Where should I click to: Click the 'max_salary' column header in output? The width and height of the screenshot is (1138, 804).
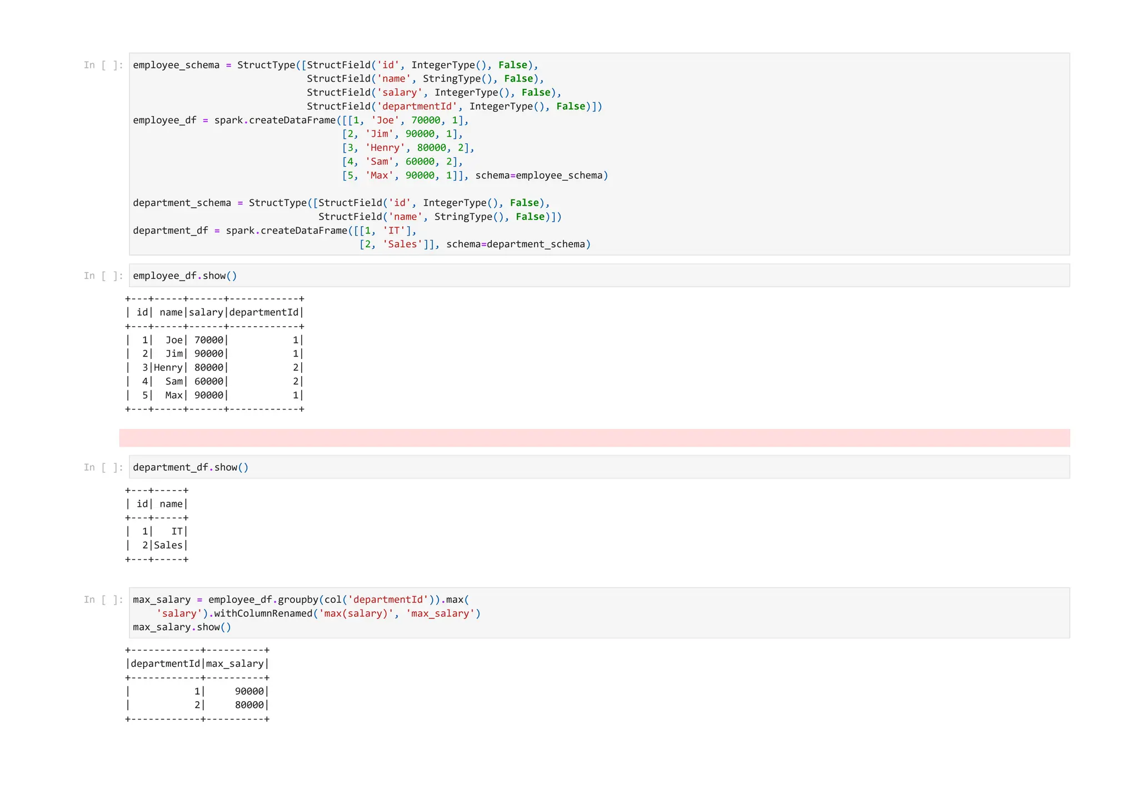pyautogui.click(x=235, y=663)
